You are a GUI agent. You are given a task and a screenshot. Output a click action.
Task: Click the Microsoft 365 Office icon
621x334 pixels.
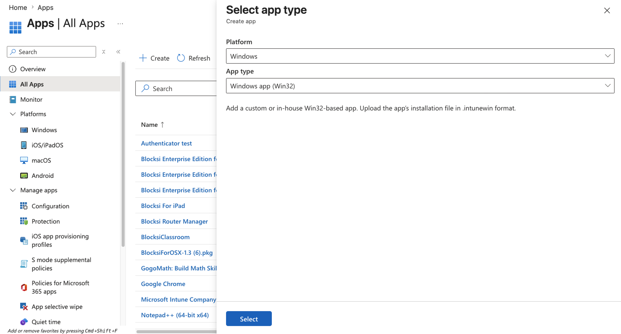coord(24,287)
